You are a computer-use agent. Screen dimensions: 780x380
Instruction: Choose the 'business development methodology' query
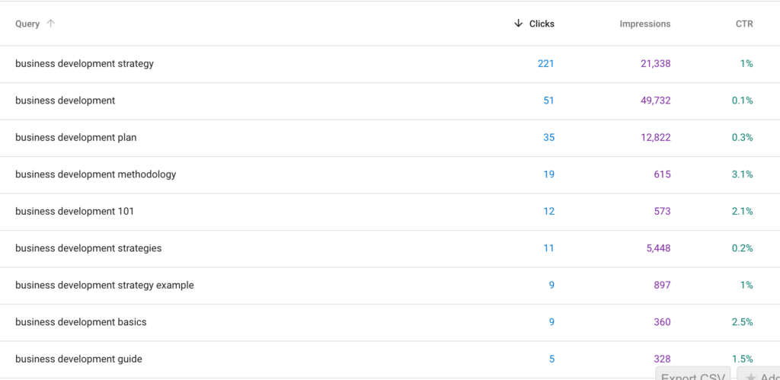click(x=96, y=174)
